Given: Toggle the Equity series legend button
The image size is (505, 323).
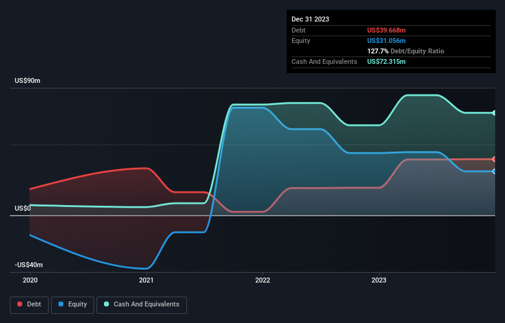Looking at the screenshot, I should point(73,305).
